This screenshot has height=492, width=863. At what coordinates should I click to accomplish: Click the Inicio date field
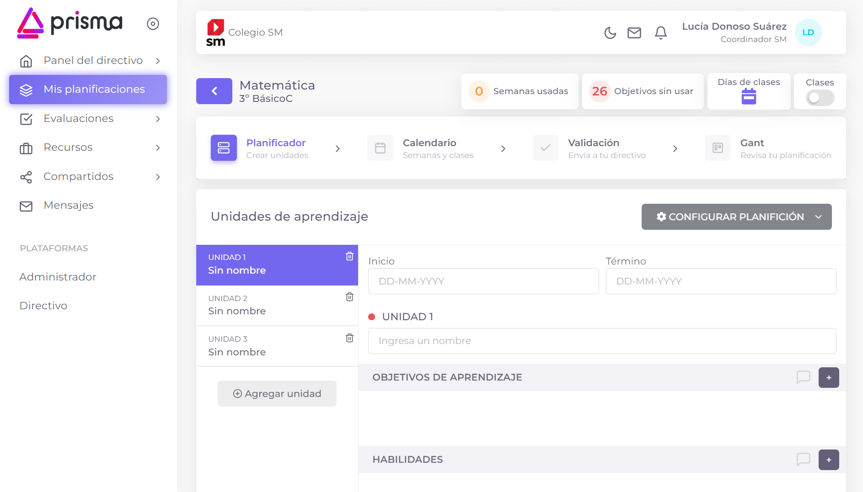[483, 281]
